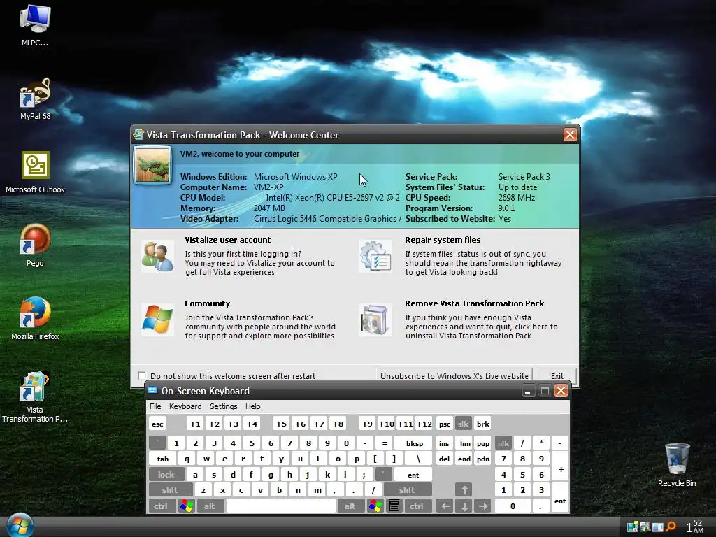Click 'Service Pack 3' value text
716x537 pixels.
pos(524,177)
